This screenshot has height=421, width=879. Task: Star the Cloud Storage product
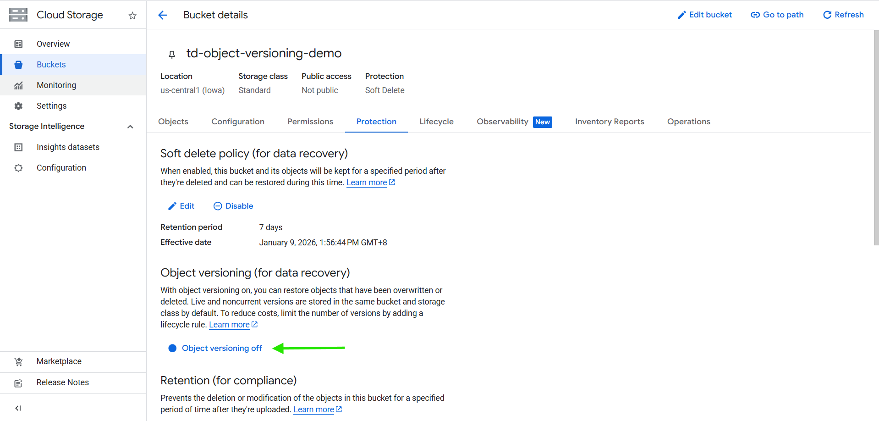pyautogui.click(x=132, y=16)
